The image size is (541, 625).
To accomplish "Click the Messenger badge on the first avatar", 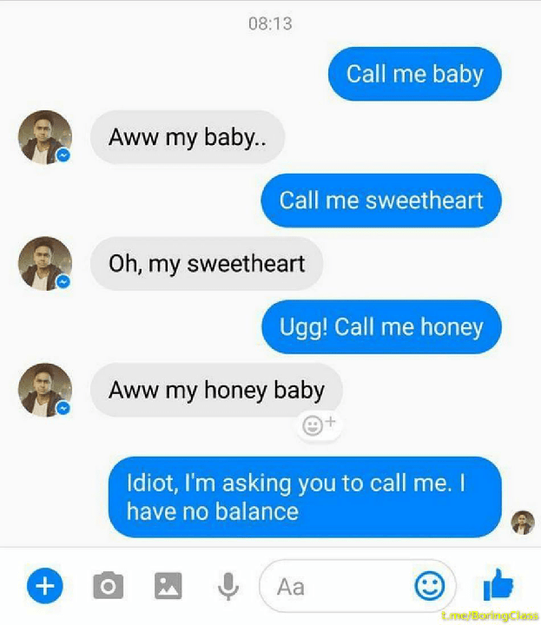I will (63, 155).
